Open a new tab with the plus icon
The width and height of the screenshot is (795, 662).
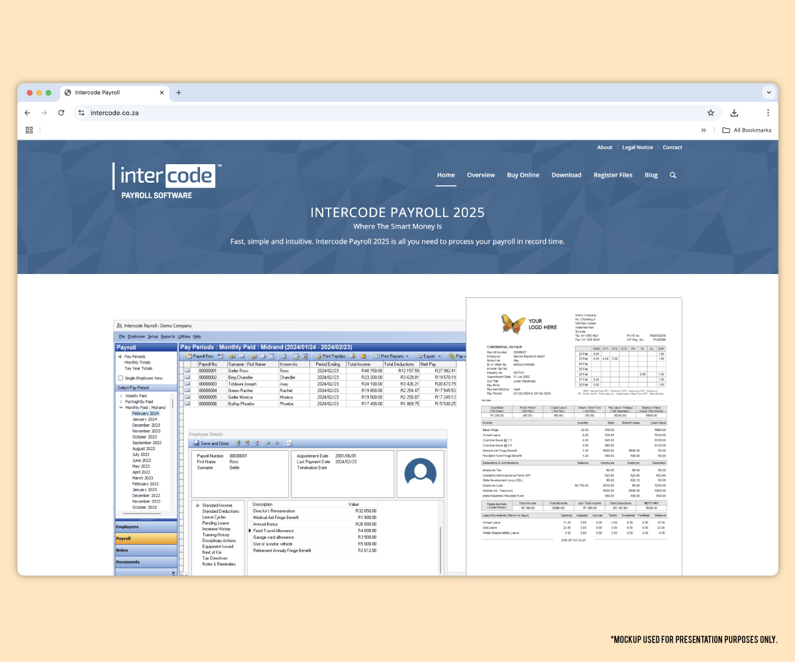coord(179,93)
